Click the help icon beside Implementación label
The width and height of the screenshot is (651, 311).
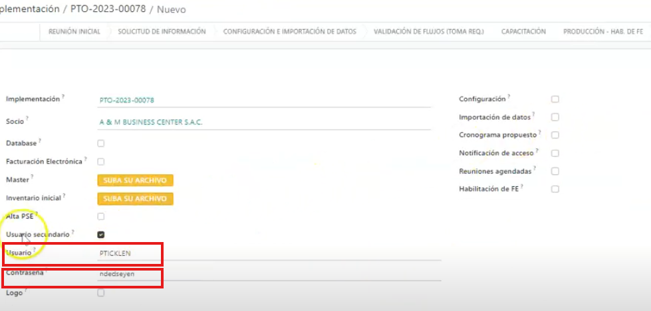click(63, 97)
